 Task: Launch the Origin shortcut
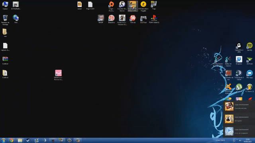click(x=112, y=6)
